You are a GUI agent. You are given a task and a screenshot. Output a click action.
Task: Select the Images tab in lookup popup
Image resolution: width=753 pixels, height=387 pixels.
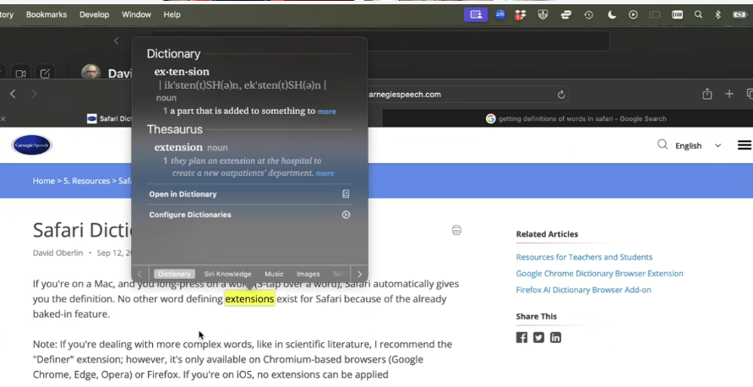pyautogui.click(x=308, y=274)
